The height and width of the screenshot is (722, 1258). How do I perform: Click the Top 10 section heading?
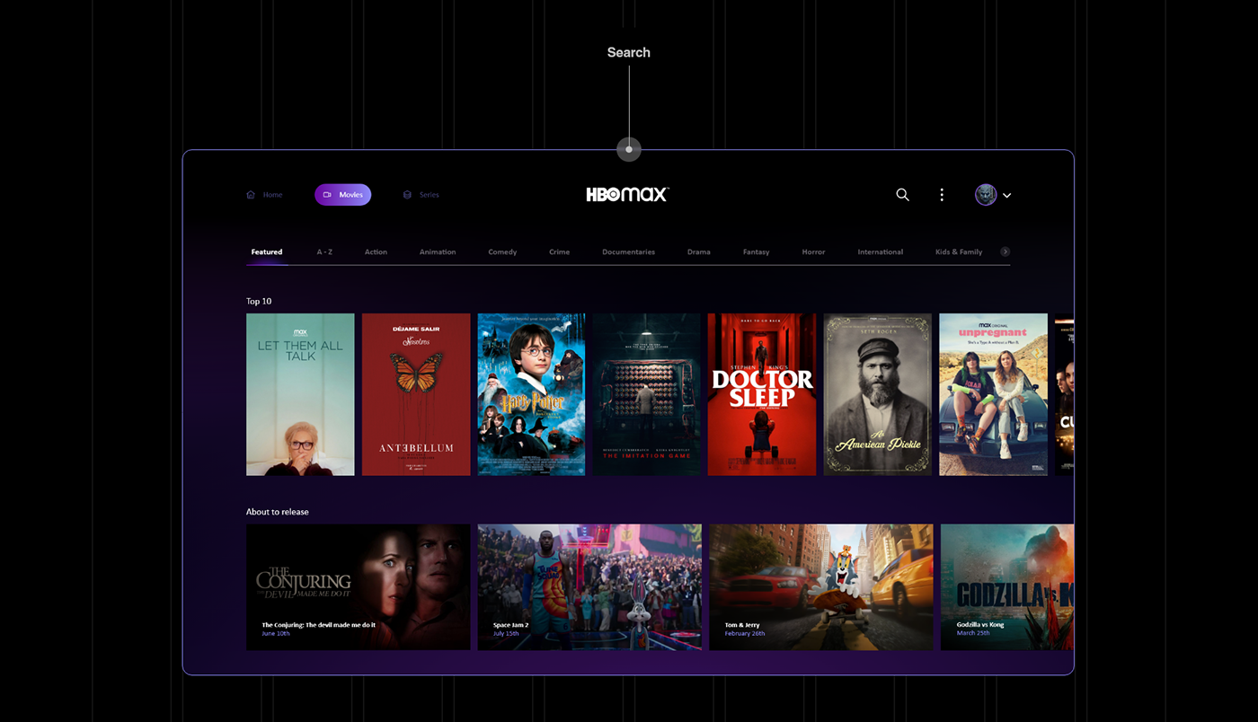click(x=259, y=302)
